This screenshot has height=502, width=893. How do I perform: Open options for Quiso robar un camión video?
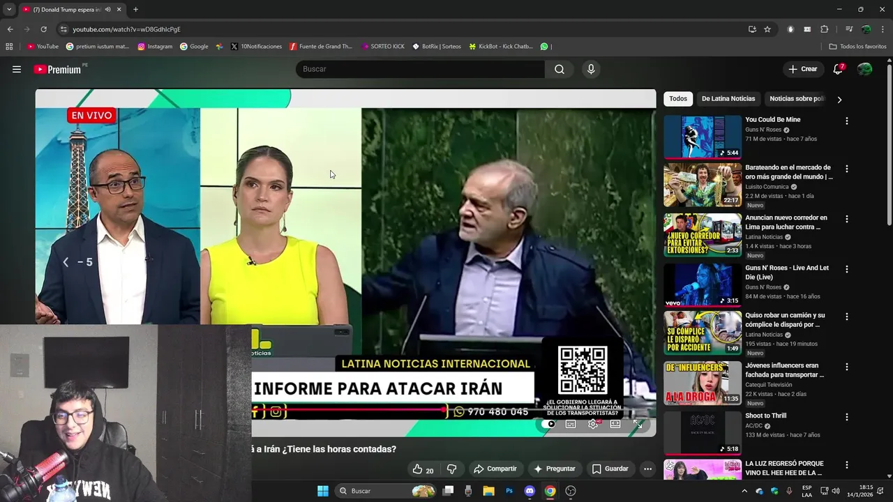tap(847, 317)
